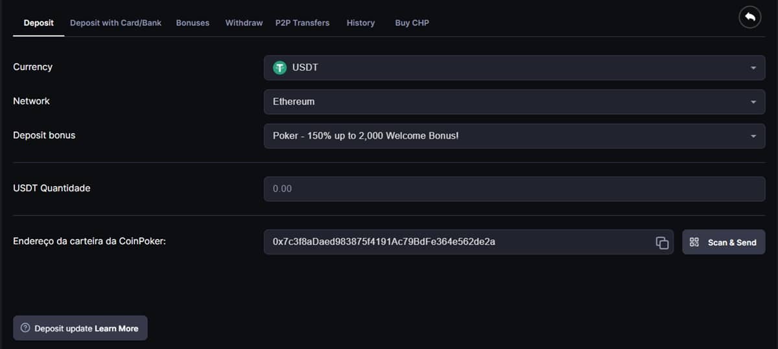Click the Network label
Viewport: 778px width, 349px height.
pyautogui.click(x=31, y=101)
